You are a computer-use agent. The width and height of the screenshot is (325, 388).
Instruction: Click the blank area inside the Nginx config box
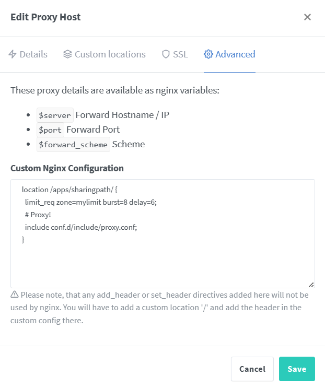click(162, 265)
